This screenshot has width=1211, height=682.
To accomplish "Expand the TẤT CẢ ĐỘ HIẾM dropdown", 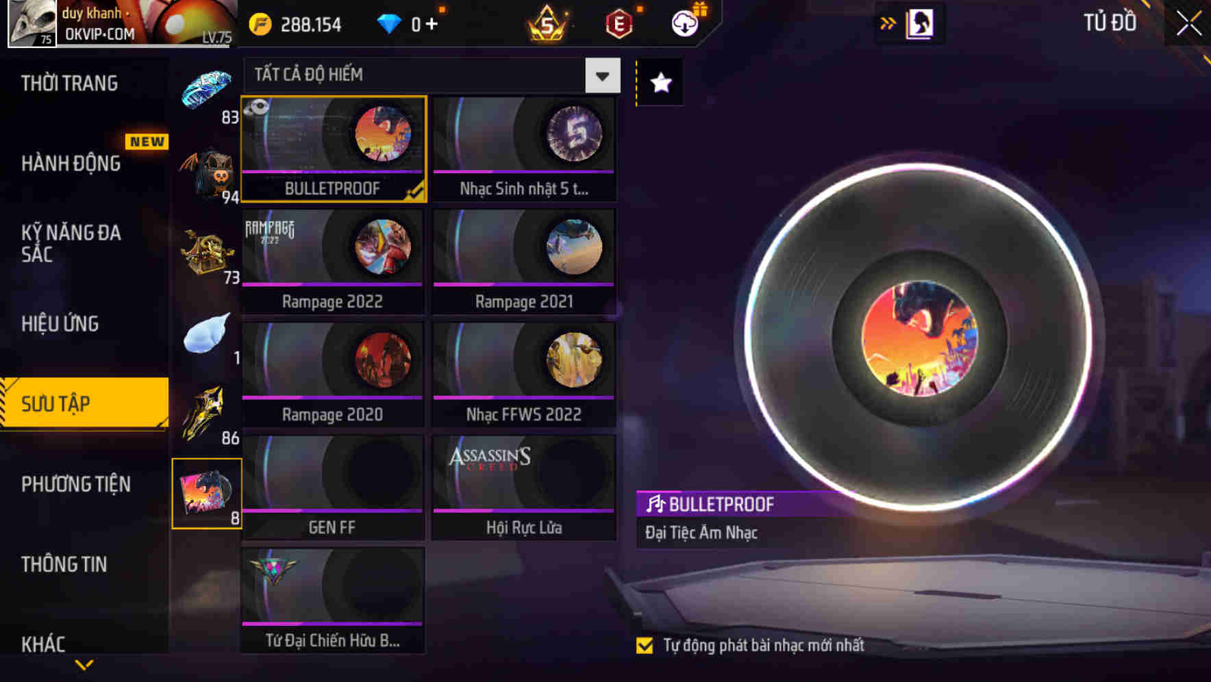I will [602, 75].
